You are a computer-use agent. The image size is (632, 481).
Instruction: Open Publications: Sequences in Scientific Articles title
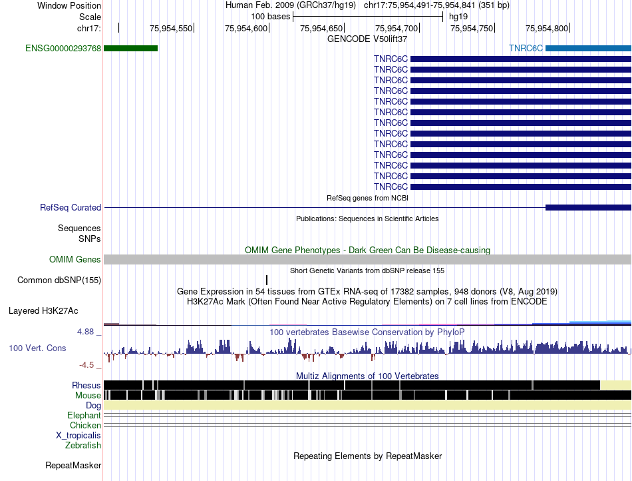tap(367, 219)
